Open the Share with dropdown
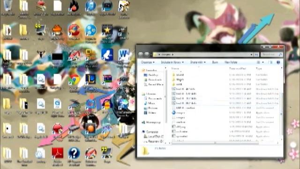This screenshot has width=300, height=169. point(198,62)
